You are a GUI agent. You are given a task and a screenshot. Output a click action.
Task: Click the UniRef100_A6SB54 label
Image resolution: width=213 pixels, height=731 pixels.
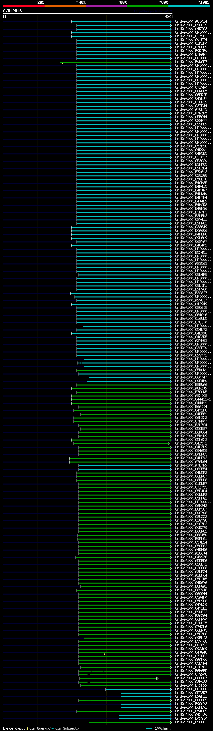point(191,469)
